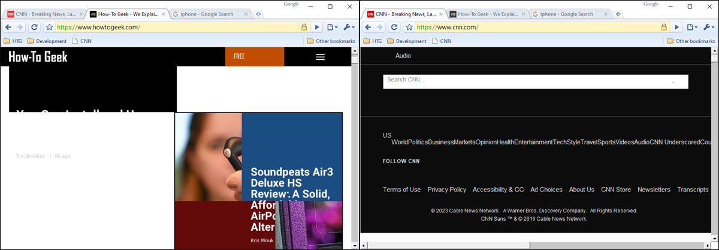Open the Soundpeats Air3 Deluxe HS Review article
This screenshot has height=250, width=719.
click(x=291, y=200)
